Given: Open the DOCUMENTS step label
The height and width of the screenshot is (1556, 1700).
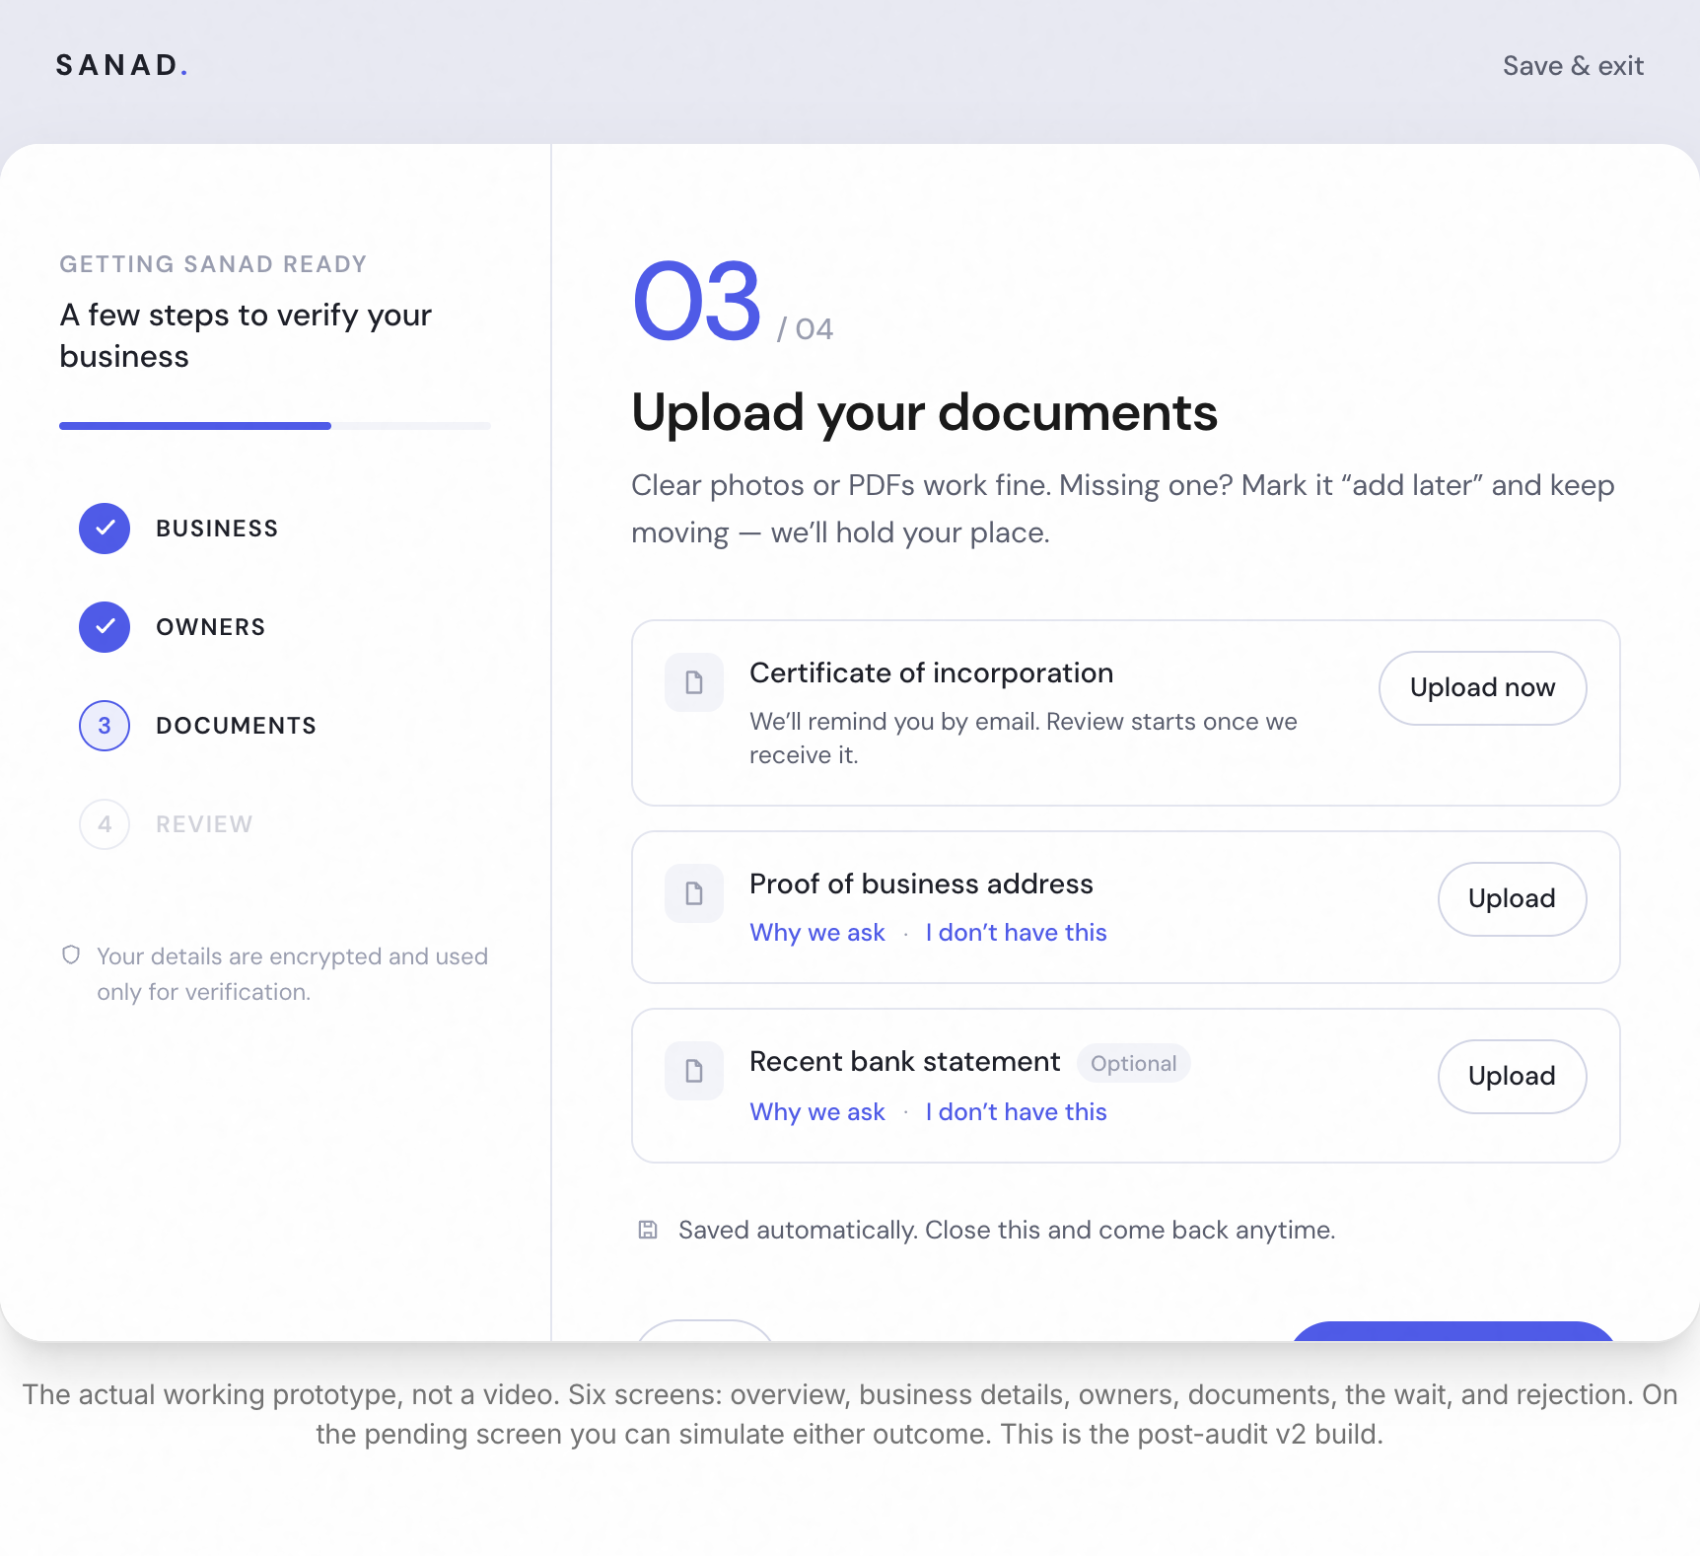Looking at the screenshot, I should tap(237, 726).
